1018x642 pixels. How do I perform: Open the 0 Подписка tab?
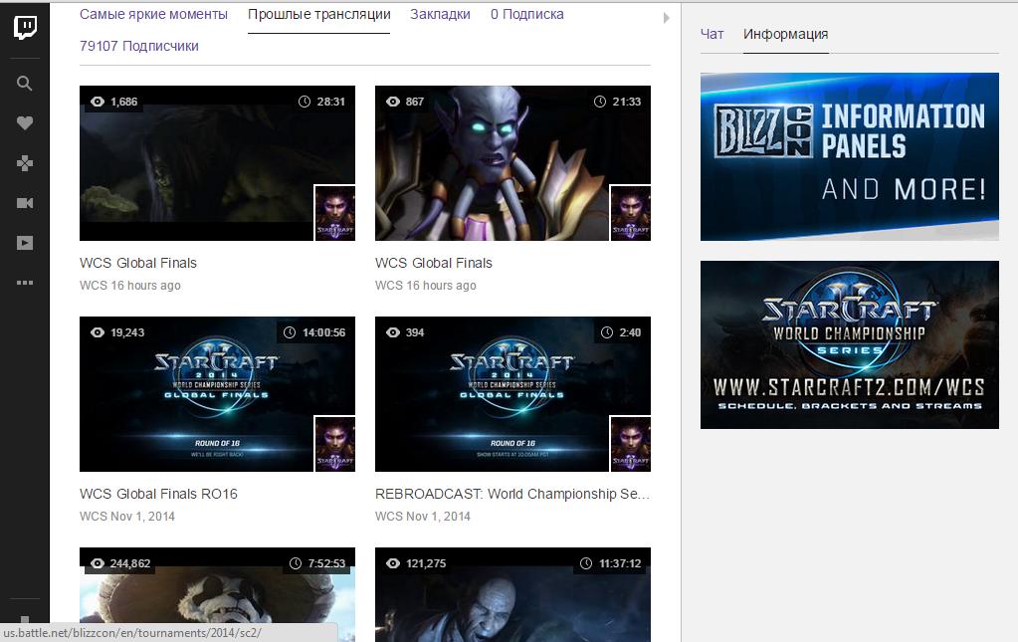point(527,14)
